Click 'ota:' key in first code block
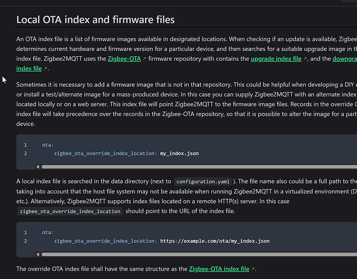This screenshot has height=279, width=357. tap(47, 145)
